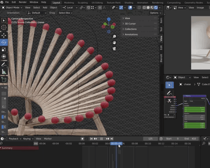
Task: Open the timeline Marker menu
Action: coord(48,139)
